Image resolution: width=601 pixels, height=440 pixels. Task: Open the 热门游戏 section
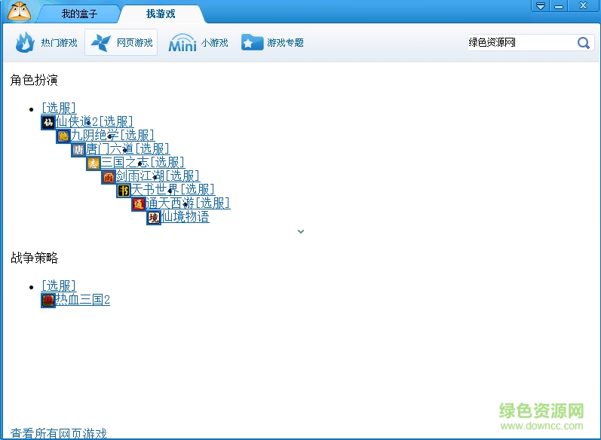[46, 43]
